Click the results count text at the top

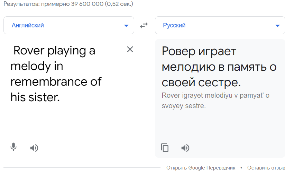[x=68, y=5]
